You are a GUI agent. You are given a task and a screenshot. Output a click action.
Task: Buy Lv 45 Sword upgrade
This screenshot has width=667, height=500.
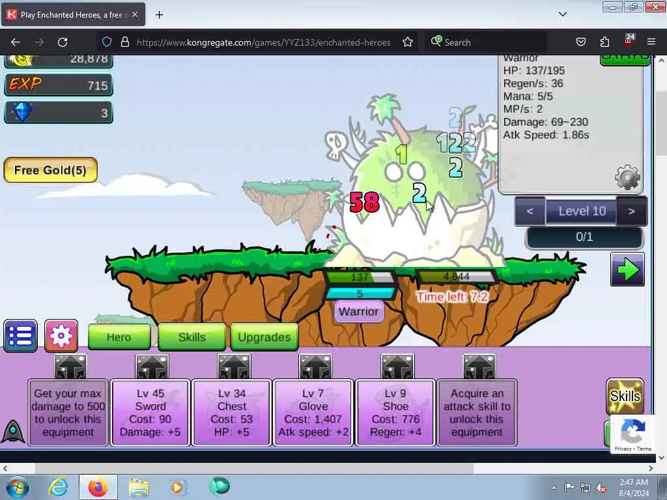pyautogui.click(x=150, y=412)
